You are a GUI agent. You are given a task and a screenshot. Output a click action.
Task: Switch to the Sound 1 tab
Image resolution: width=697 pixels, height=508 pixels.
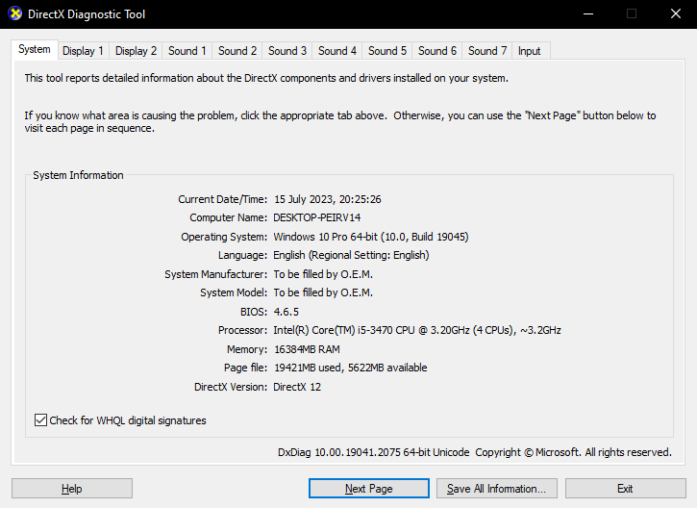point(187,51)
